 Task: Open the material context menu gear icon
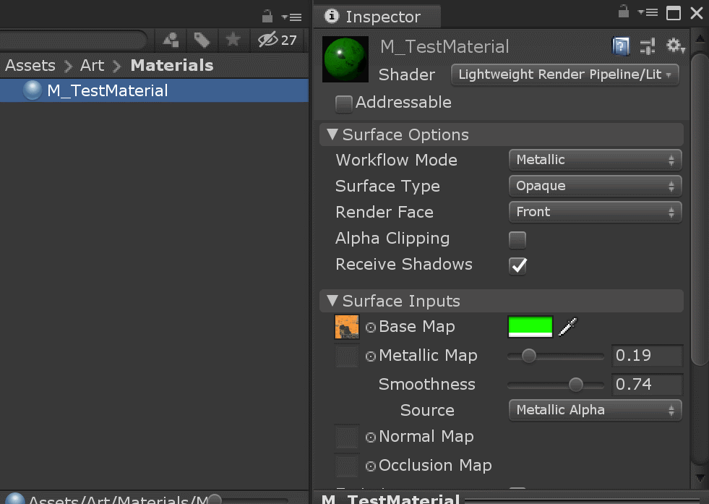tap(675, 45)
